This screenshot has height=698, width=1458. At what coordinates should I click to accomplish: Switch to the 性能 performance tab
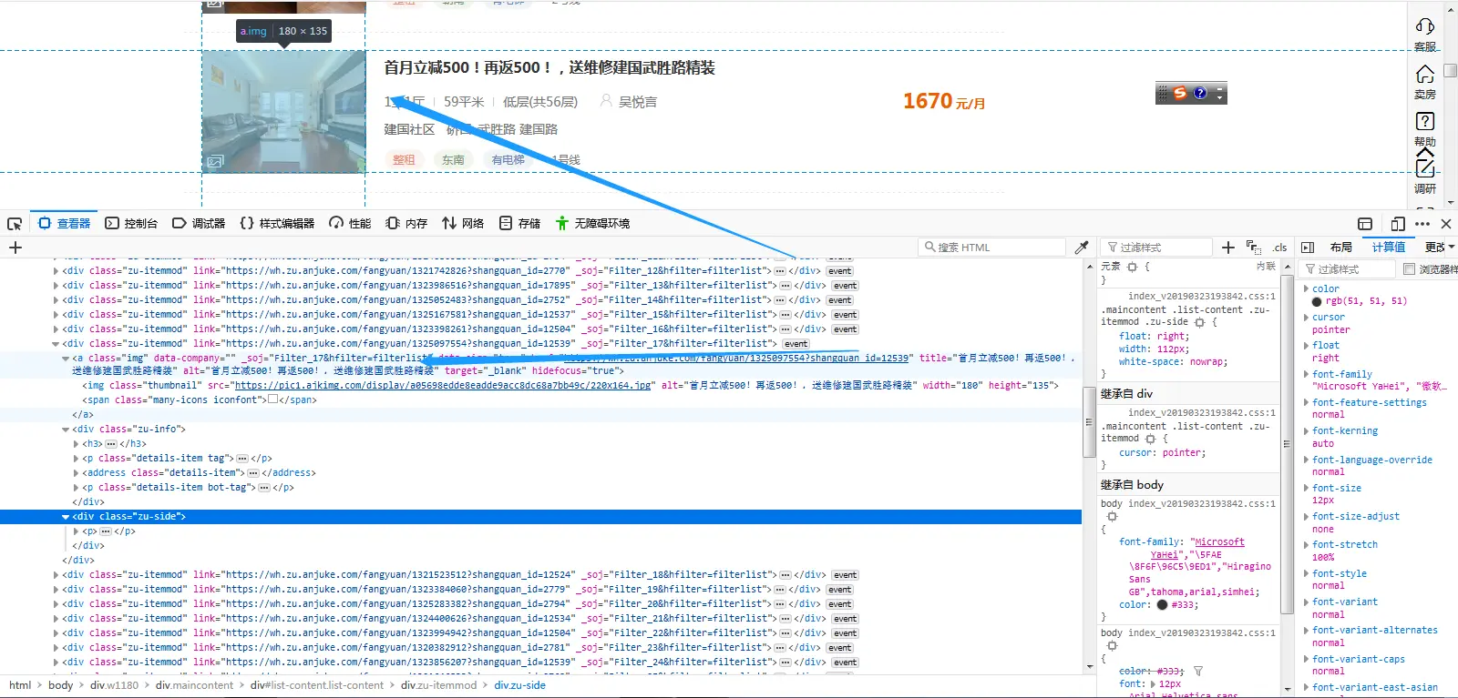click(350, 223)
